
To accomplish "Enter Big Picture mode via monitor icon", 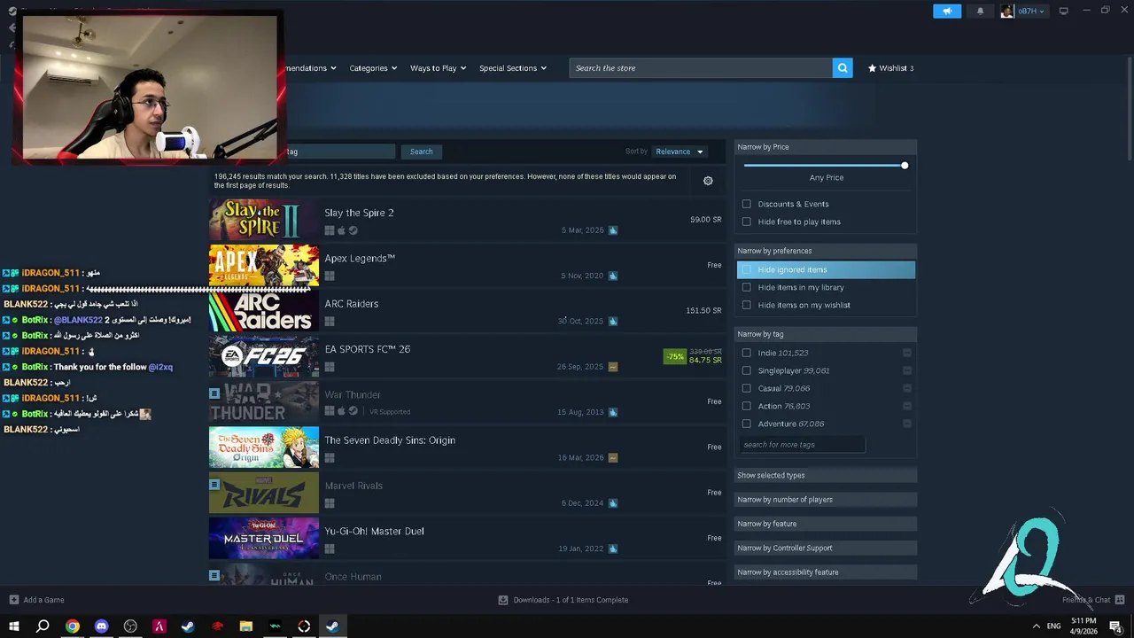I will (1063, 11).
